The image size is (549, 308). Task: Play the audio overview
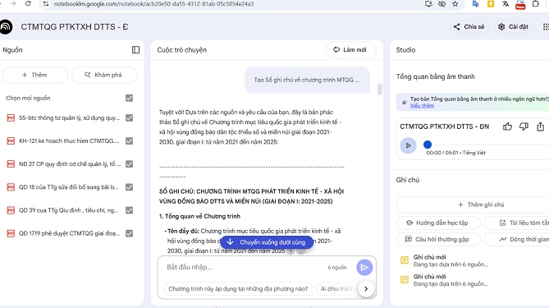pyautogui.click(x=408, y=145)
